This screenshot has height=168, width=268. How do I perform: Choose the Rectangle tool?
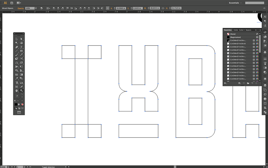pos(21,51)
